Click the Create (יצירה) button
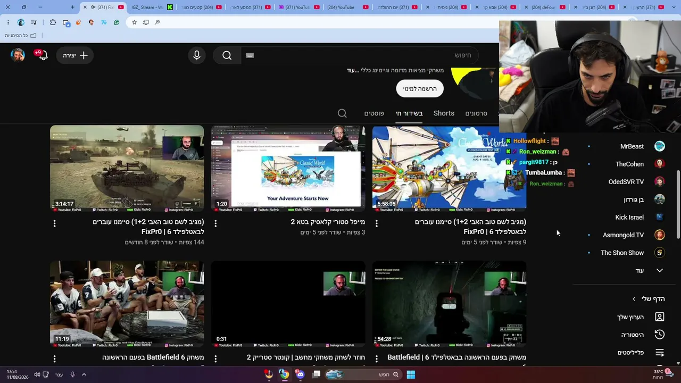681x383 pixels. point(75,55)
